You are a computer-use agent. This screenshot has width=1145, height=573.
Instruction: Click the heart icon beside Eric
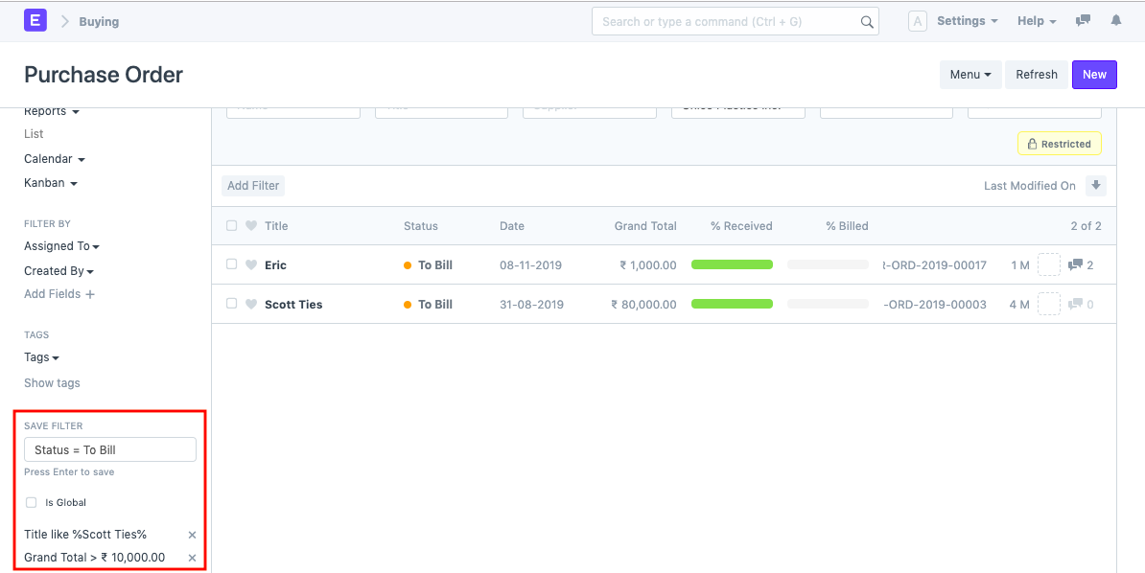(251, 264)
